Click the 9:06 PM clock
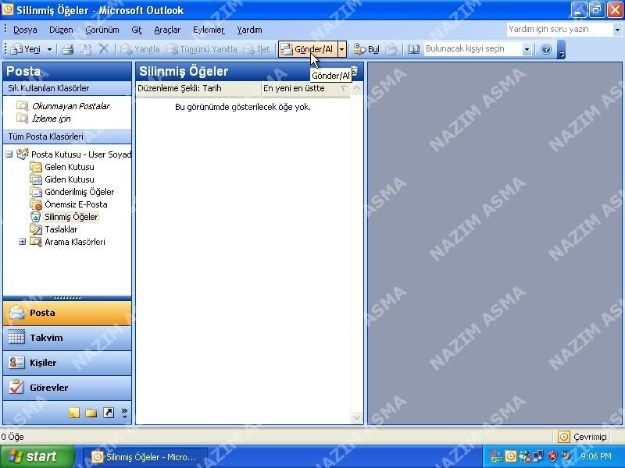 click(x=596, y=456)
